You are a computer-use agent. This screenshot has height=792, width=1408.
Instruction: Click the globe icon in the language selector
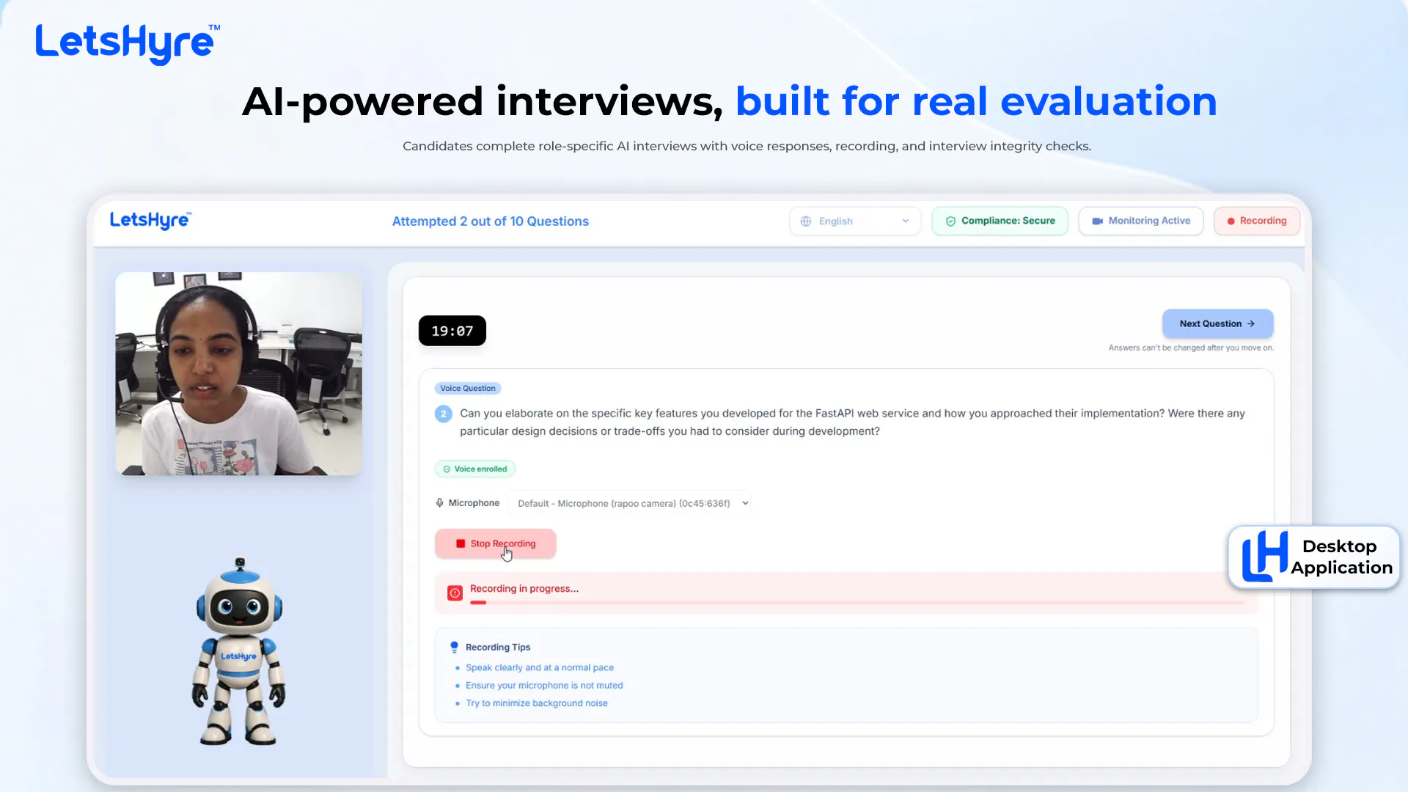(x=806, y=221)
